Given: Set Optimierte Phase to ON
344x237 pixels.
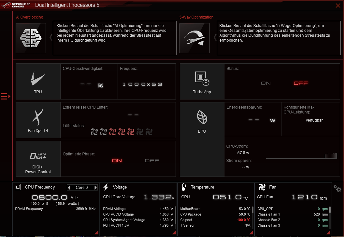Looking at the screenshot, I should [117, 161].
